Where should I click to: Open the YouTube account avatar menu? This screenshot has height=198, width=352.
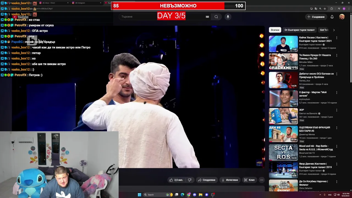[342, 17]
